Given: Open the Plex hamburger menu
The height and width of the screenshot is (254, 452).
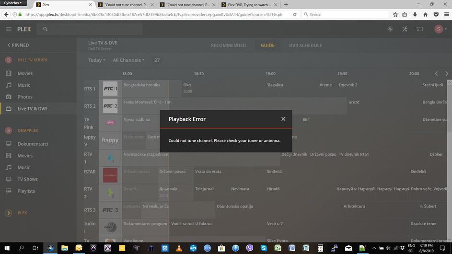Looking at the screenshot, I should pyautogui.click(x=9, y=29).
